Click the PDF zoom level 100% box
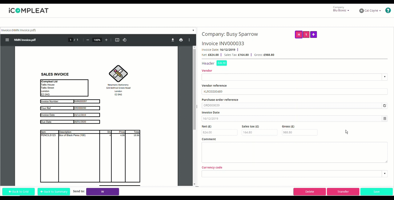This screenshot has width=394, height=200. (97, 40)
